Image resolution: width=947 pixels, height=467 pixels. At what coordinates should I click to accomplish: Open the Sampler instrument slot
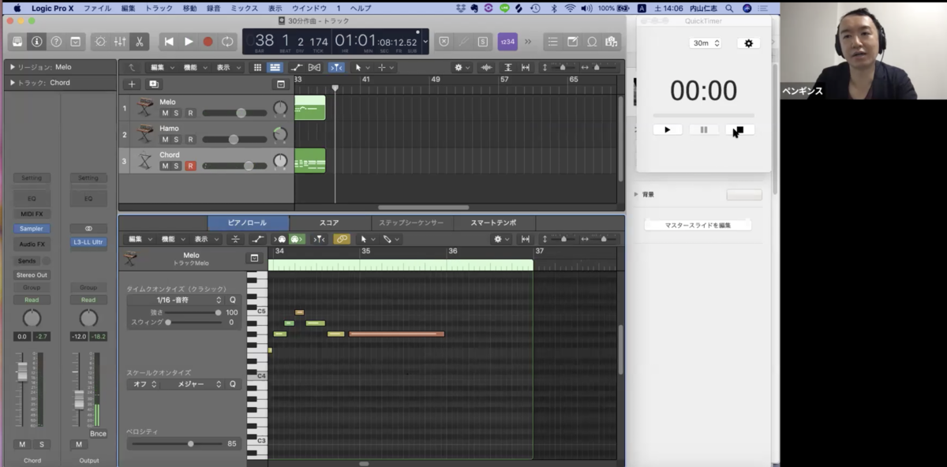pyautogui.click(x=31, y=229)
